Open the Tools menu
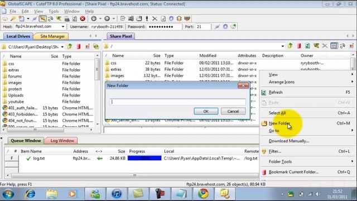 coord(54,11)
